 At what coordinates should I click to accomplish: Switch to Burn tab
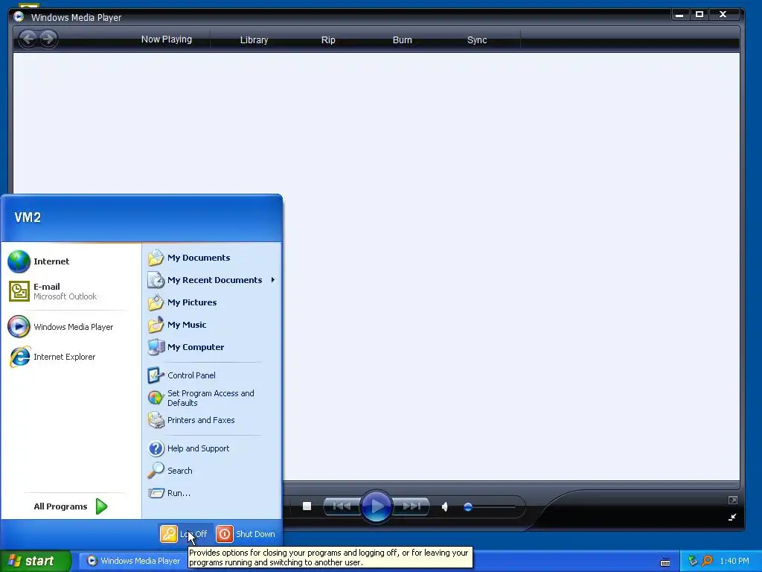[402, 40]
